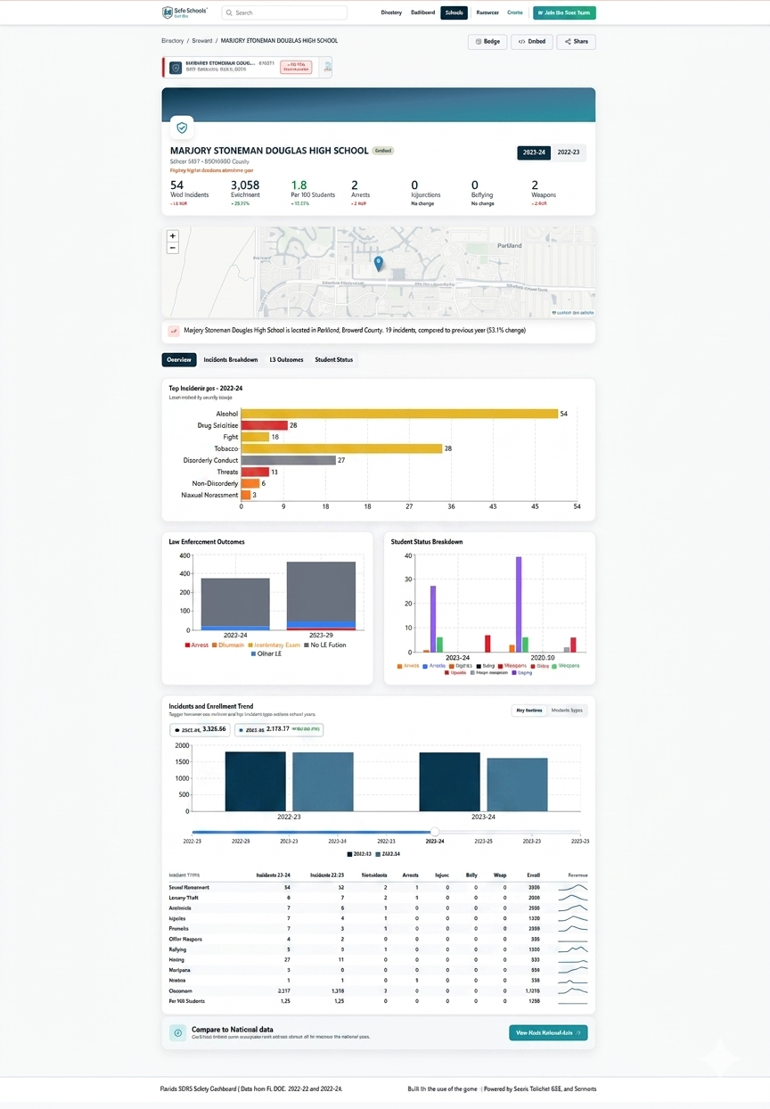
Task: Open the Safe Schools logo home link
Action: 184,12
